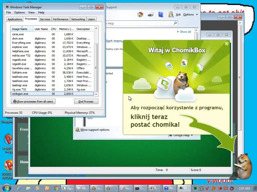Screen dimensions: 257x192
Task: Open the UC Browser squirrel taskbar icon
Action: (47, 188)
